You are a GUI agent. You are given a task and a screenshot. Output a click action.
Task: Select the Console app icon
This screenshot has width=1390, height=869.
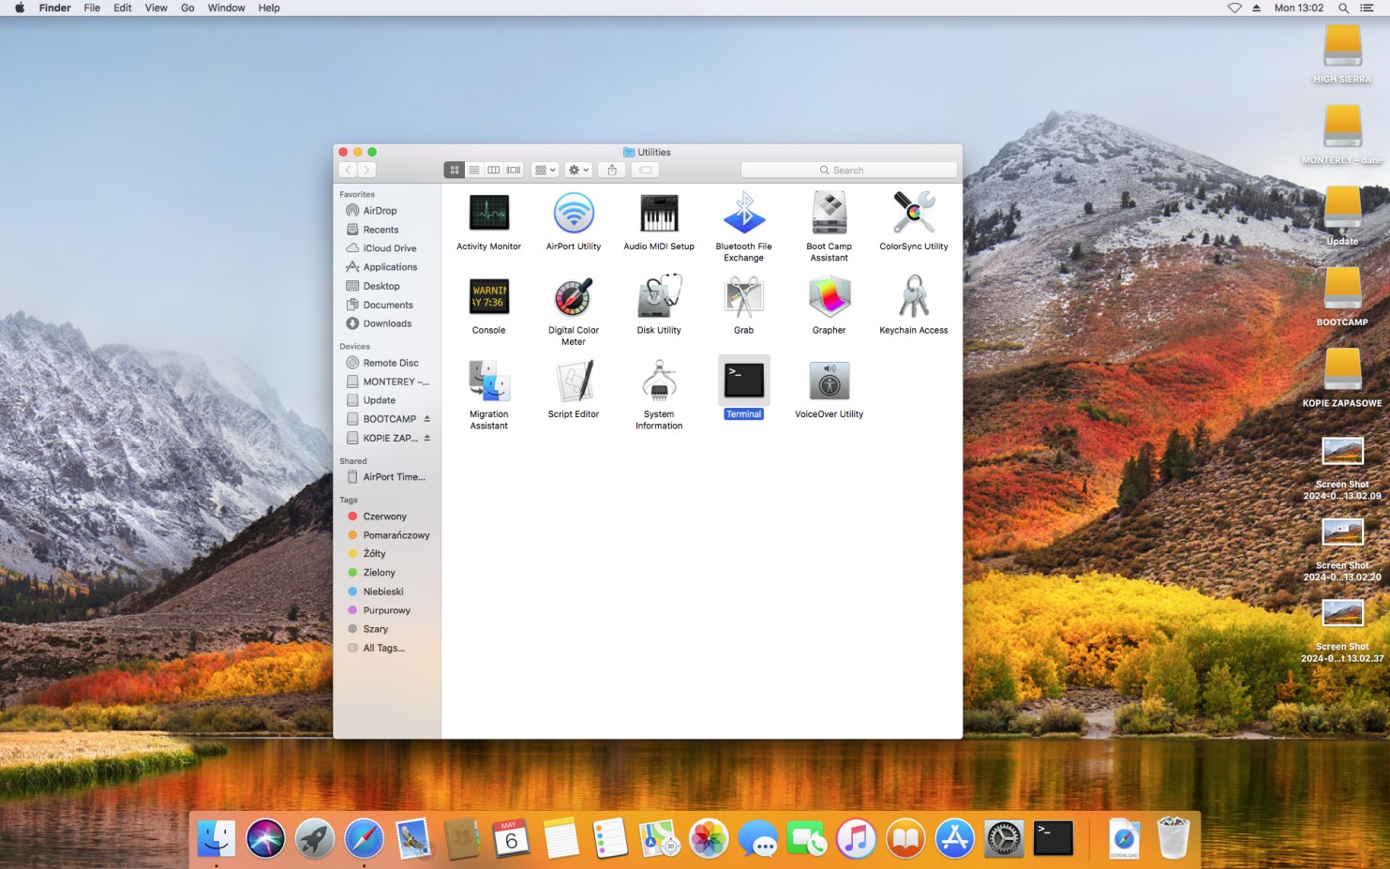click(x=488, y=297)
